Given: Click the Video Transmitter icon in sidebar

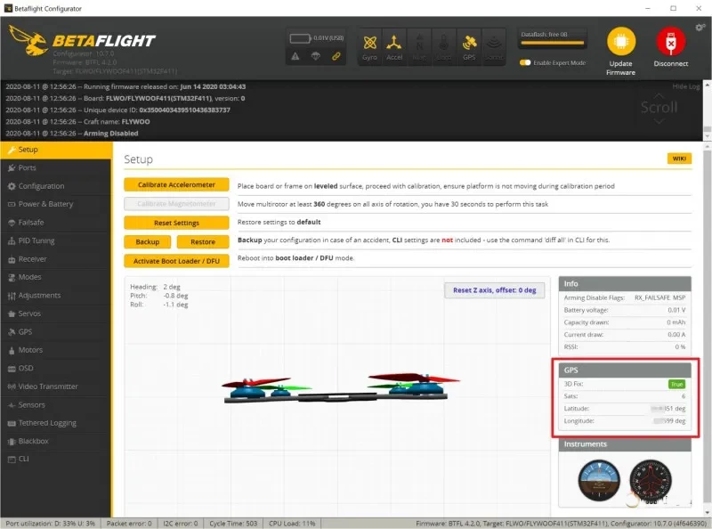Looking at the screenshot, I should point(12,387).
